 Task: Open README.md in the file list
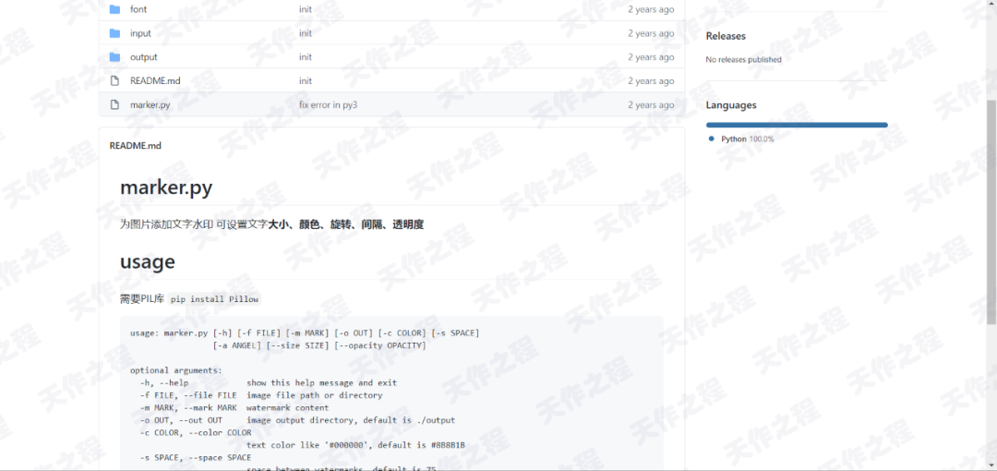coord(155,81)
